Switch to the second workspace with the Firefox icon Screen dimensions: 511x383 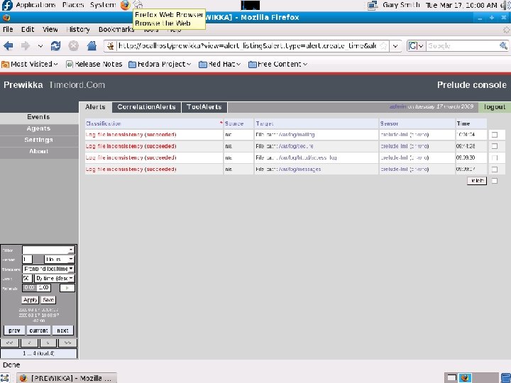[466, 378]
